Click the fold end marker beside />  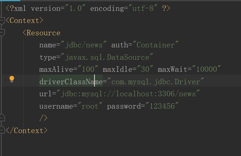pos(2,118)
